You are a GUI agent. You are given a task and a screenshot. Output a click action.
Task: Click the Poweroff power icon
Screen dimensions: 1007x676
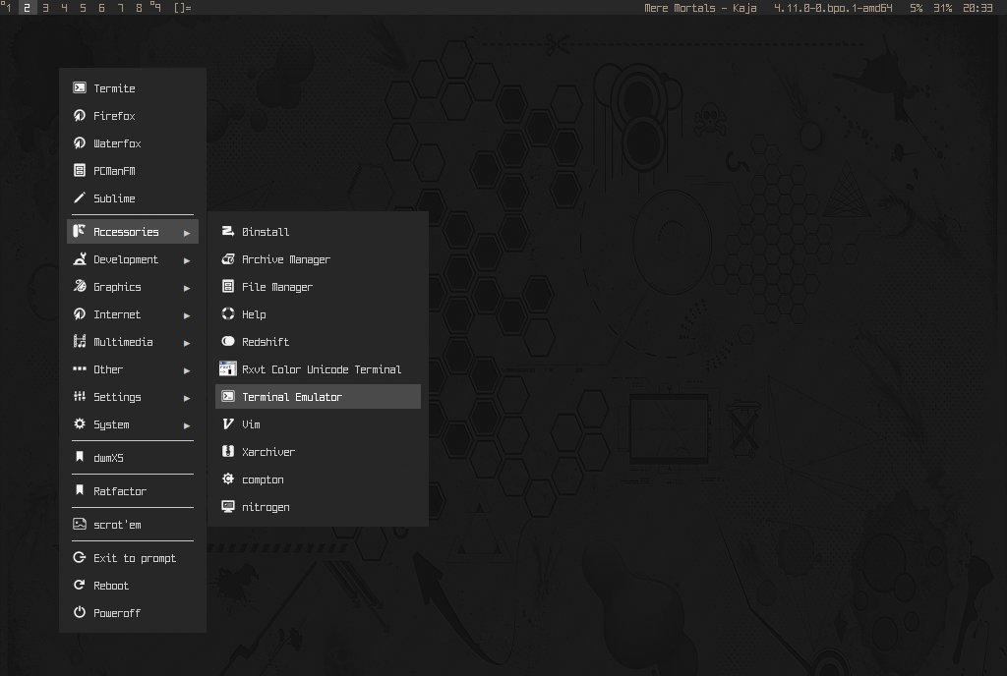click(x=80, y=612)
